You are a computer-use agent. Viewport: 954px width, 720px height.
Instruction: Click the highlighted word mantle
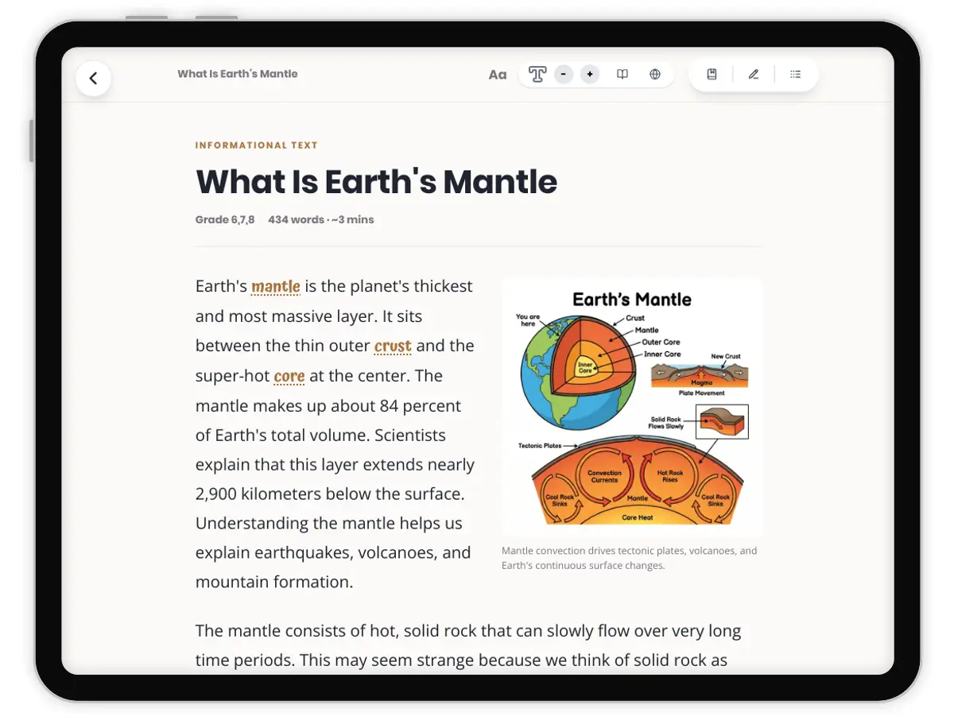click(x=276, y=286)
